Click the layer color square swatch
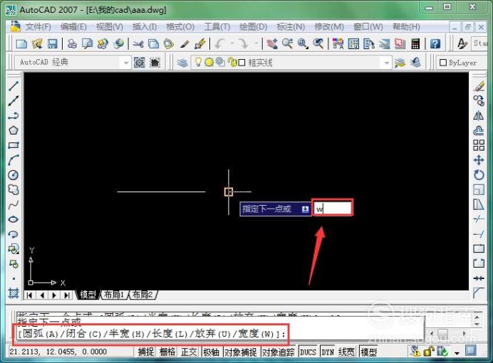493x363 pixels. pos(242,63)
